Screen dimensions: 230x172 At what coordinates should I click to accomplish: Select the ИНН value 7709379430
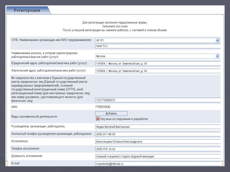point(103,107)
